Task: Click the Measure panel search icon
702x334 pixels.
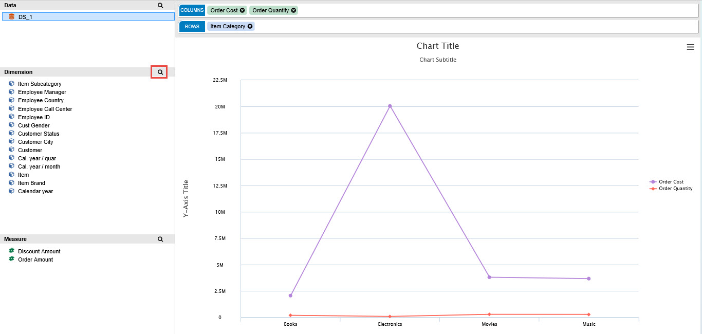Action: click(x=160, y=239)
